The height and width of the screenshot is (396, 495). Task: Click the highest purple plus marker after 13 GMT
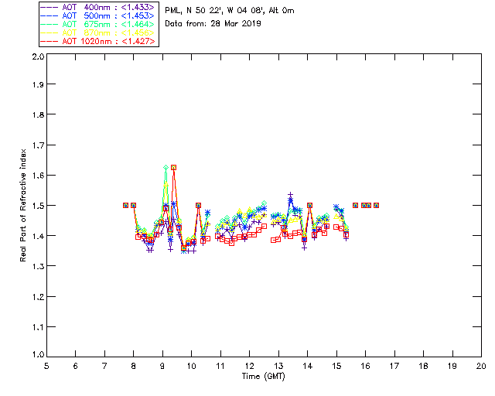[x=291, y=195]
